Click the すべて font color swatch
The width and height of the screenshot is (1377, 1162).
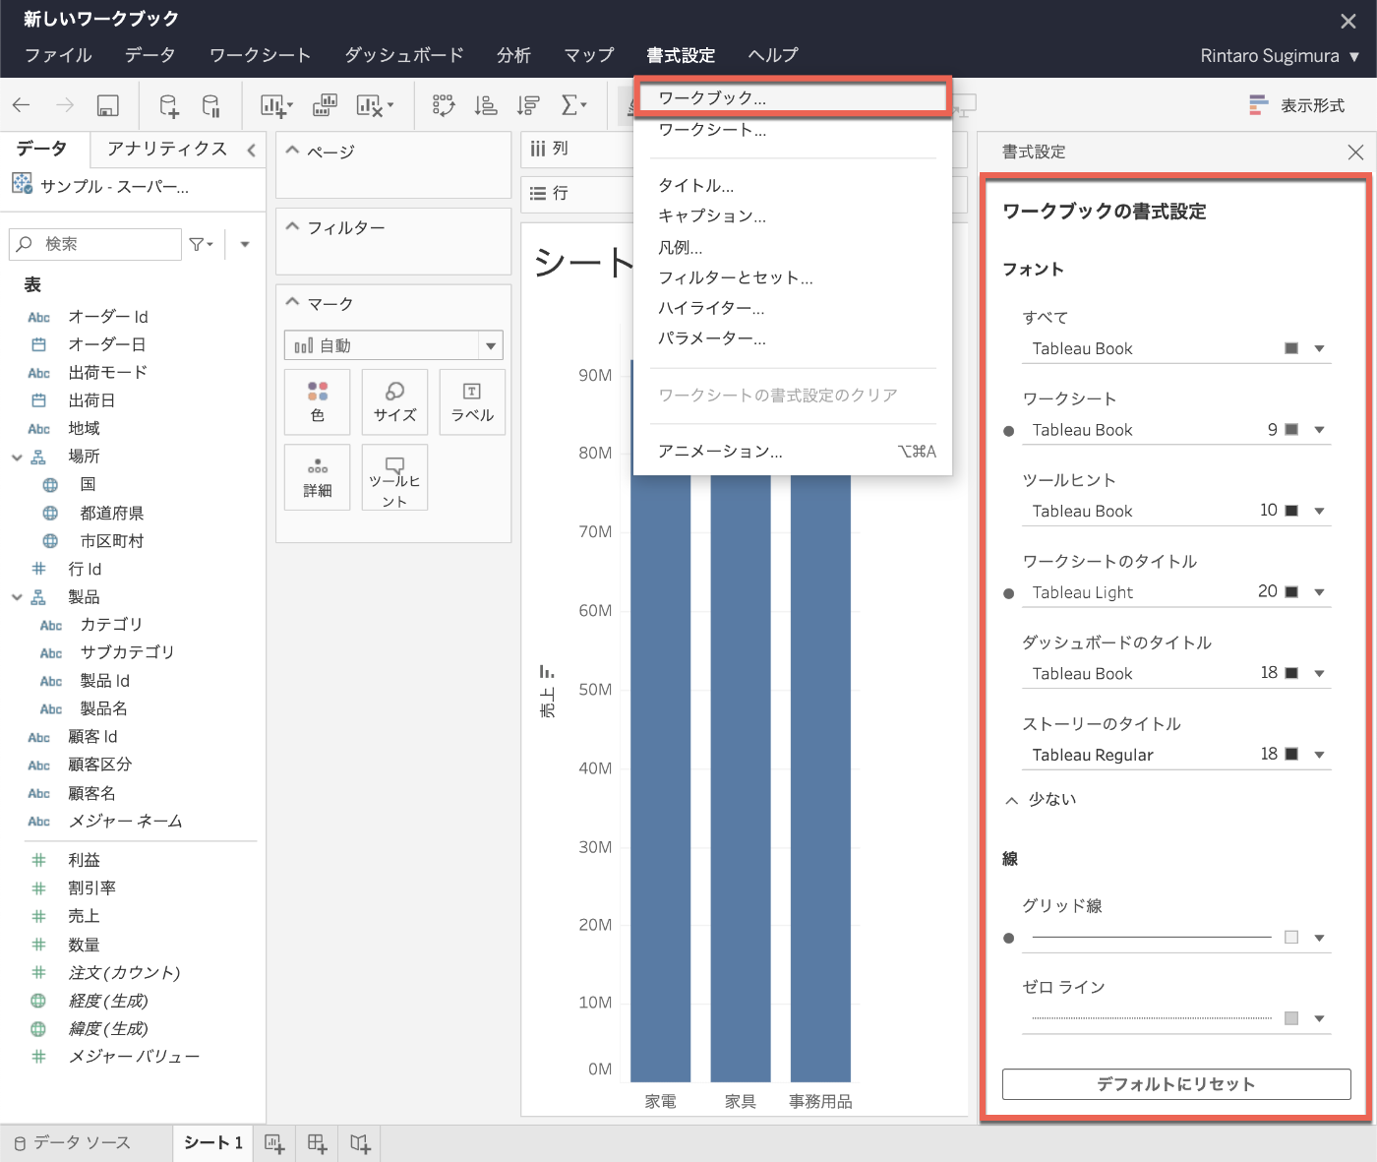click(x=1291, y=348)
